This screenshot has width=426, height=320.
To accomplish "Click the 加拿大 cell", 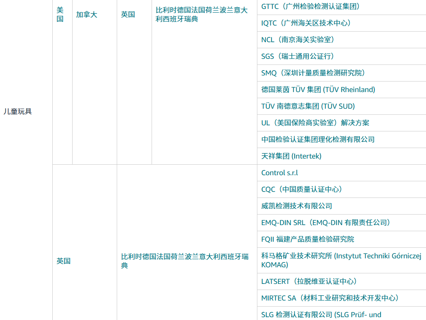I will pos(87,15).
